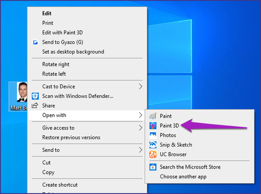Screen dimensions: 261x194
Task: Choose Create shortcut
Action: tap(87, 185)
